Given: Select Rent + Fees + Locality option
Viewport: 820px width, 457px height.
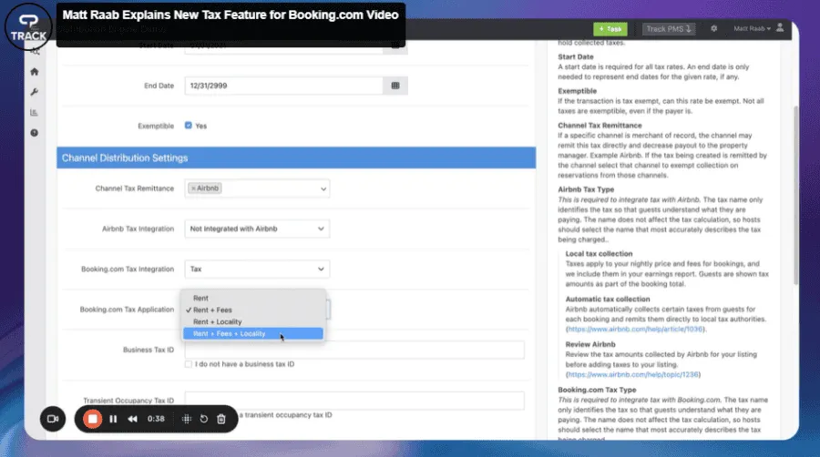Looking at the screenshot, I should tap(253, 334).
